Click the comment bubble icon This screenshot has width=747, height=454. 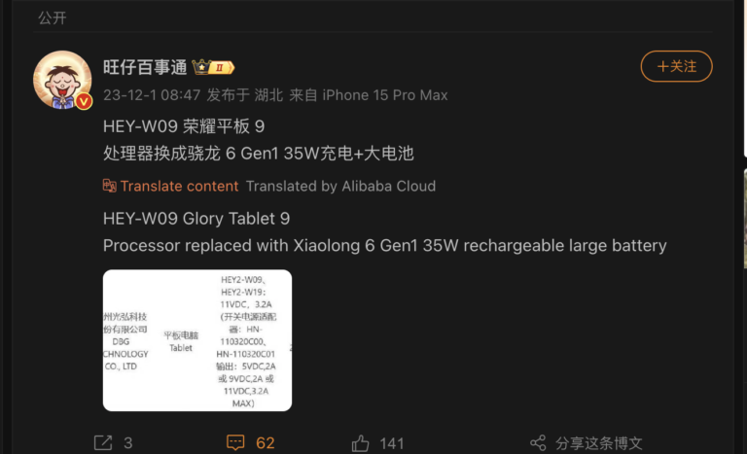click(x=235, y=442)
